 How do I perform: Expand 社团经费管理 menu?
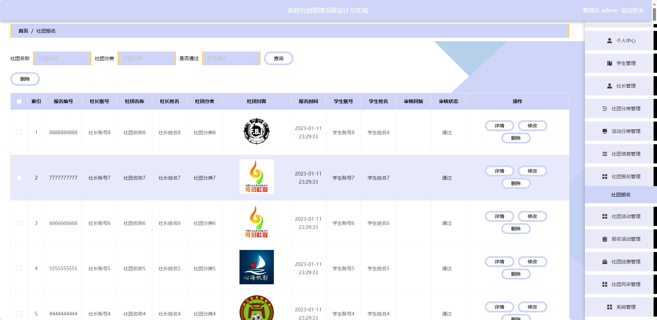pyautogui.click(x=621, y=262)
